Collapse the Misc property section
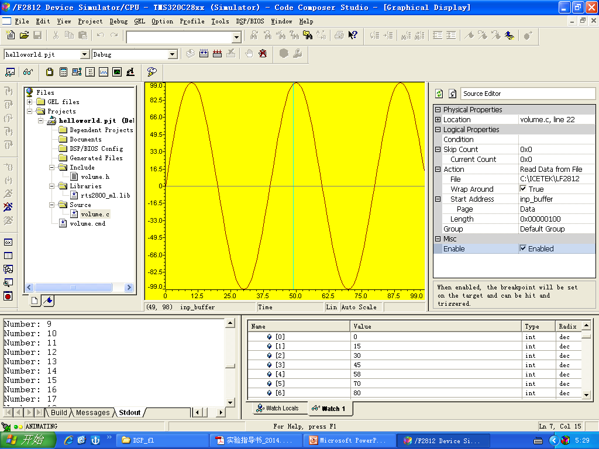The image size is (599, 449). click(438, 239)
